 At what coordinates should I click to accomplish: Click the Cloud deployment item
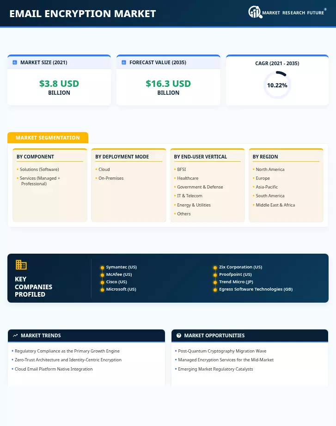(104, 170)
